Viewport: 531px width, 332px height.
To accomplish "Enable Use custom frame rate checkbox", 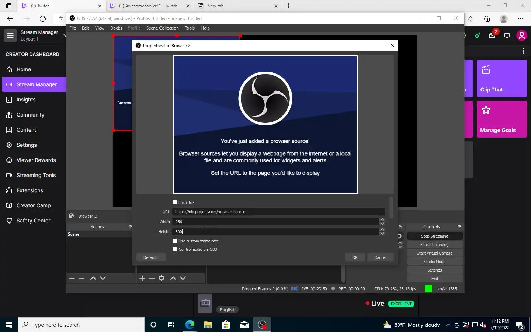I will click(x=175, y=241).
